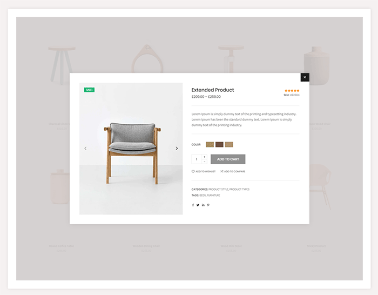Screen dimensions: 378x295
Task: Show the previous product image
Action: tap(85, 149)
